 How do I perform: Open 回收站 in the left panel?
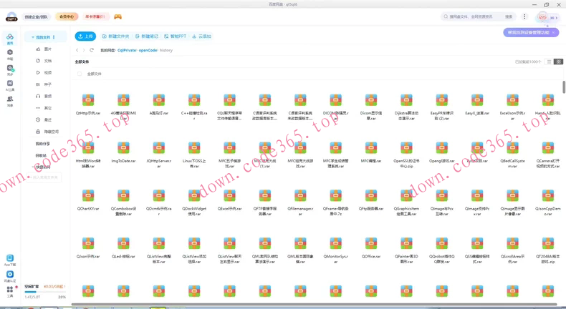pyautogui.click(x=41, y=155)
